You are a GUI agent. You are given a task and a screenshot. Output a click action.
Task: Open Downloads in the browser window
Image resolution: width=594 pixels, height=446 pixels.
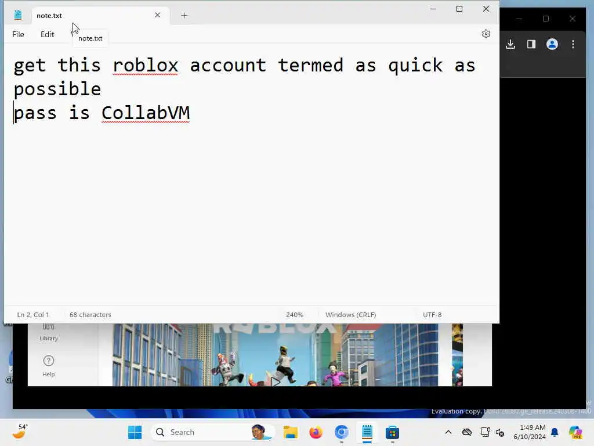[x=510, y=44]
